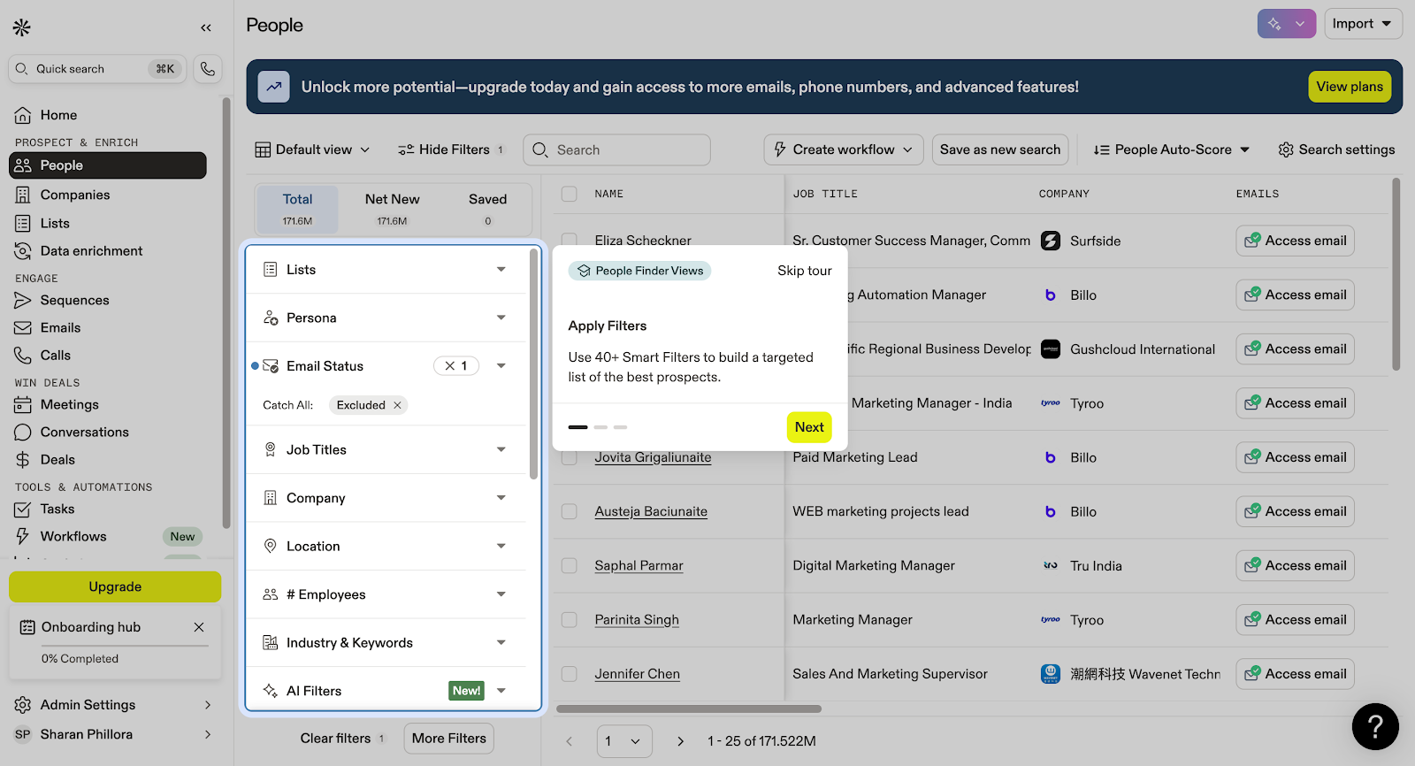The image size is (1415, 766).
Task: Check the Jovita Grigaliunaite row checkbox
Action: click(570, 457)
